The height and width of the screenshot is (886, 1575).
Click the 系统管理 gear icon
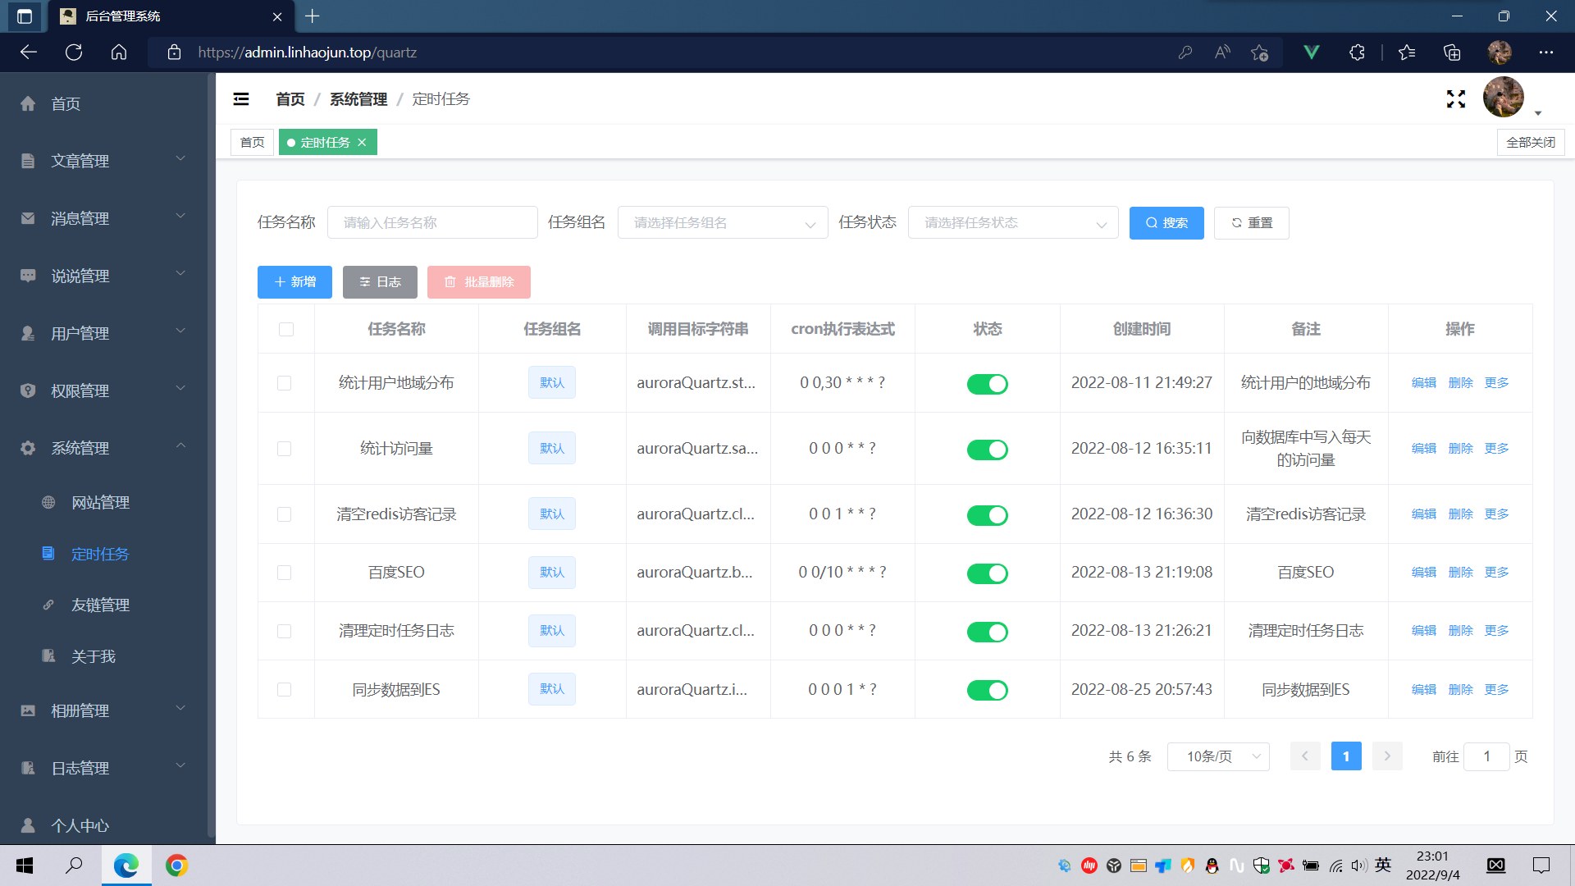[x=28, y=448]
